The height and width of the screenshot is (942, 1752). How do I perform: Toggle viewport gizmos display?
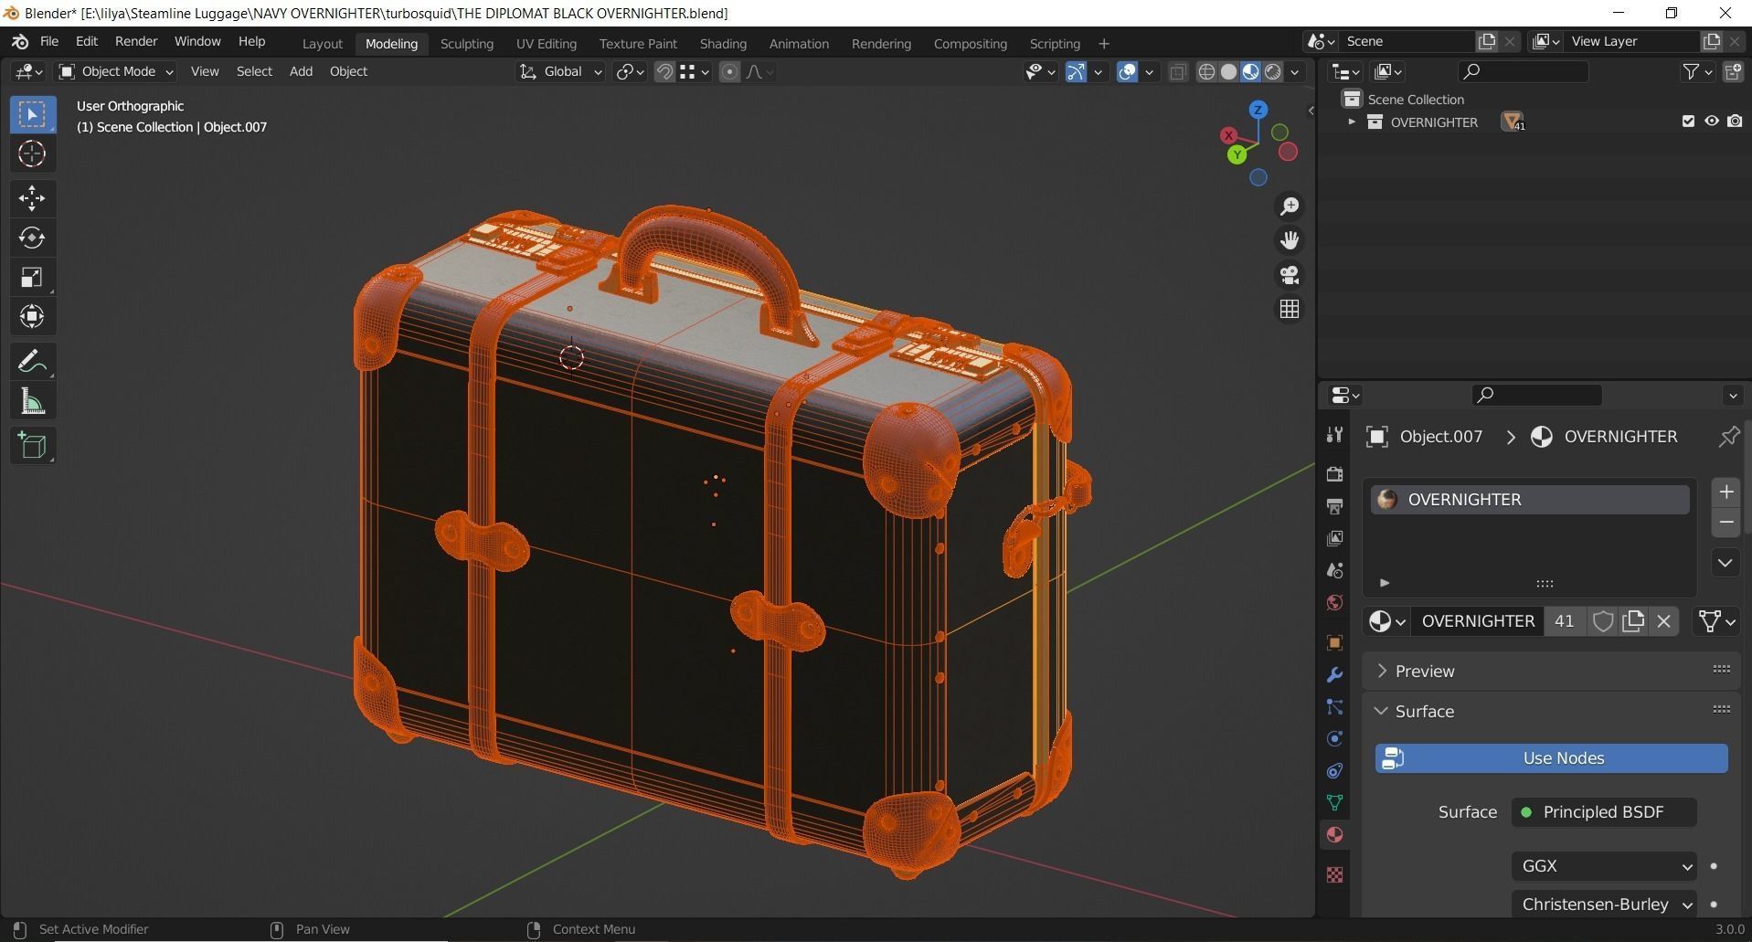[1076, 71]
